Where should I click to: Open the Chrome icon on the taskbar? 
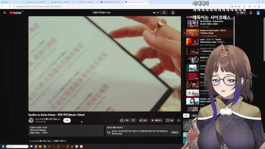(x=36, y=147)
